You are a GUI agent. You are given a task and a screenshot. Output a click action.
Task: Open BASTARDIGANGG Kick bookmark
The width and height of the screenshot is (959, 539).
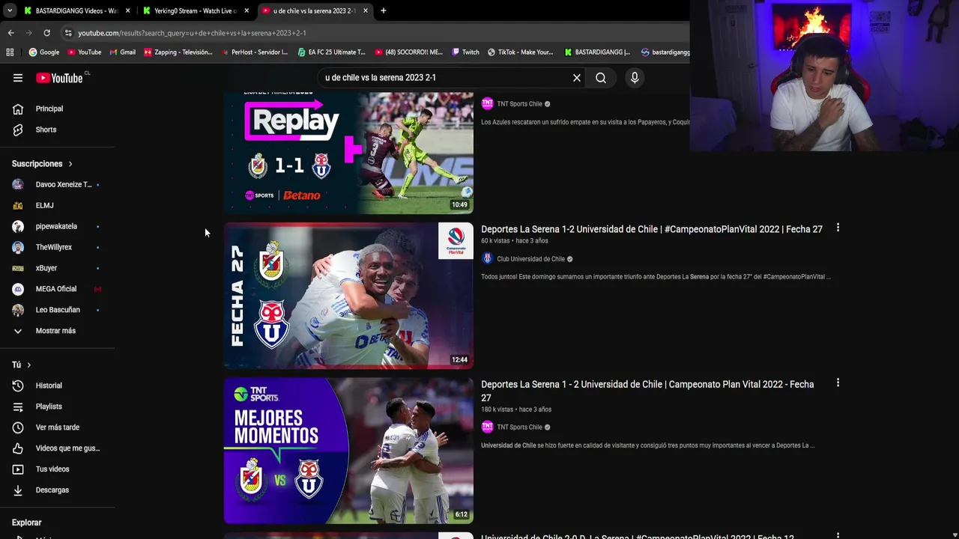[597, 52]
